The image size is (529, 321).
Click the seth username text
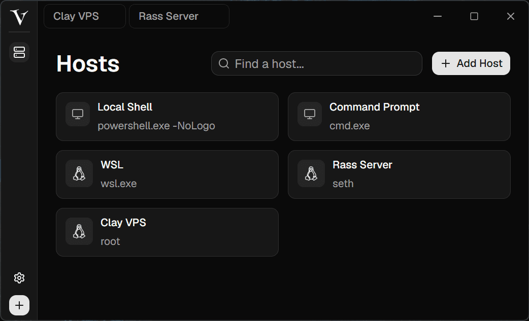[343, 184]
